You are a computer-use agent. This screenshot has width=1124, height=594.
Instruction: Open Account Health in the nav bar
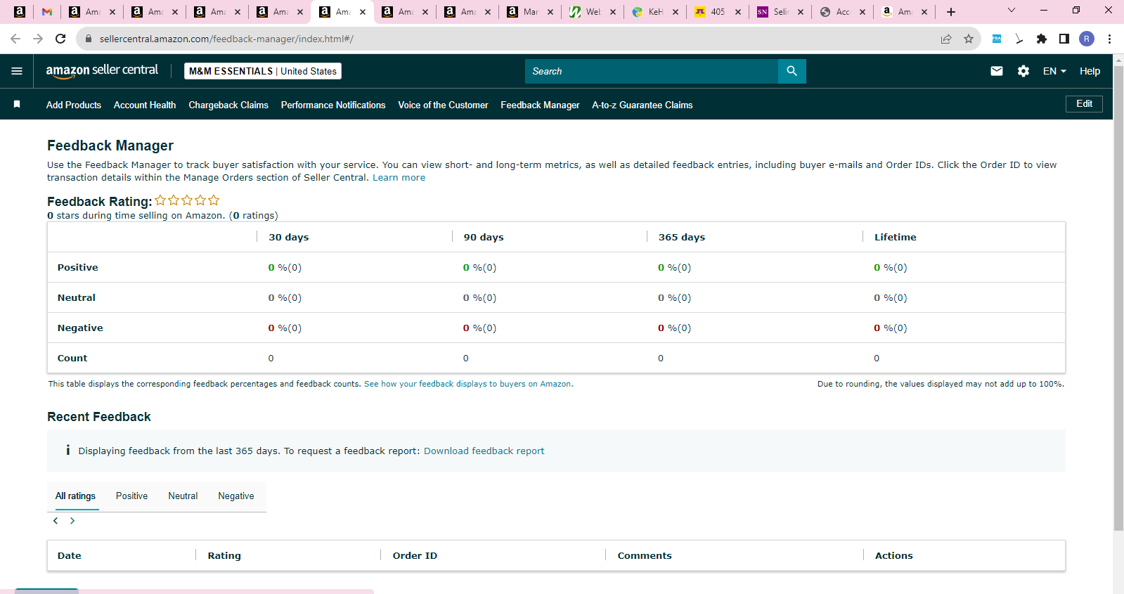[145, 105]
